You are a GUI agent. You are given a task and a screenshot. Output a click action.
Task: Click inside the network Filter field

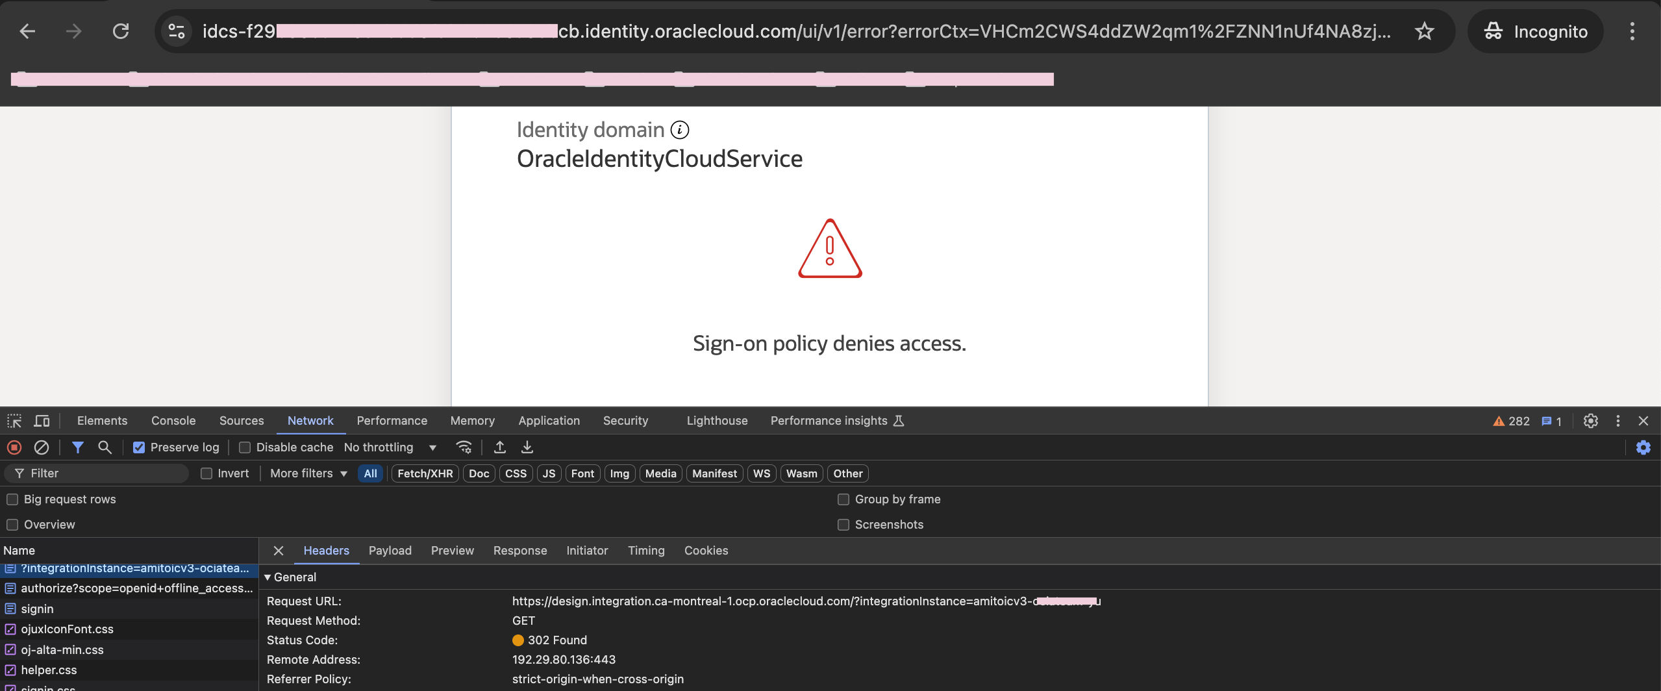pos(97,473)
